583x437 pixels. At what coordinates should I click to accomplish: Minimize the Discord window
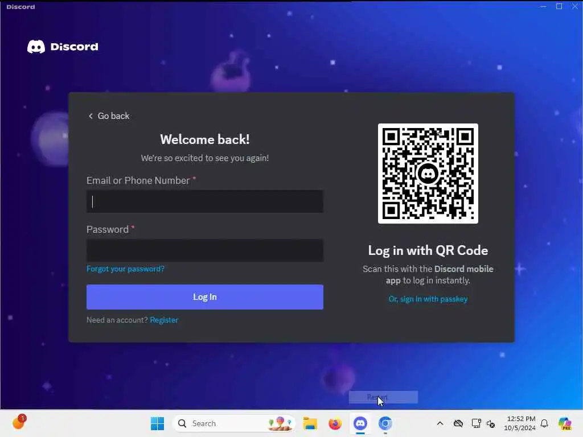543,7
